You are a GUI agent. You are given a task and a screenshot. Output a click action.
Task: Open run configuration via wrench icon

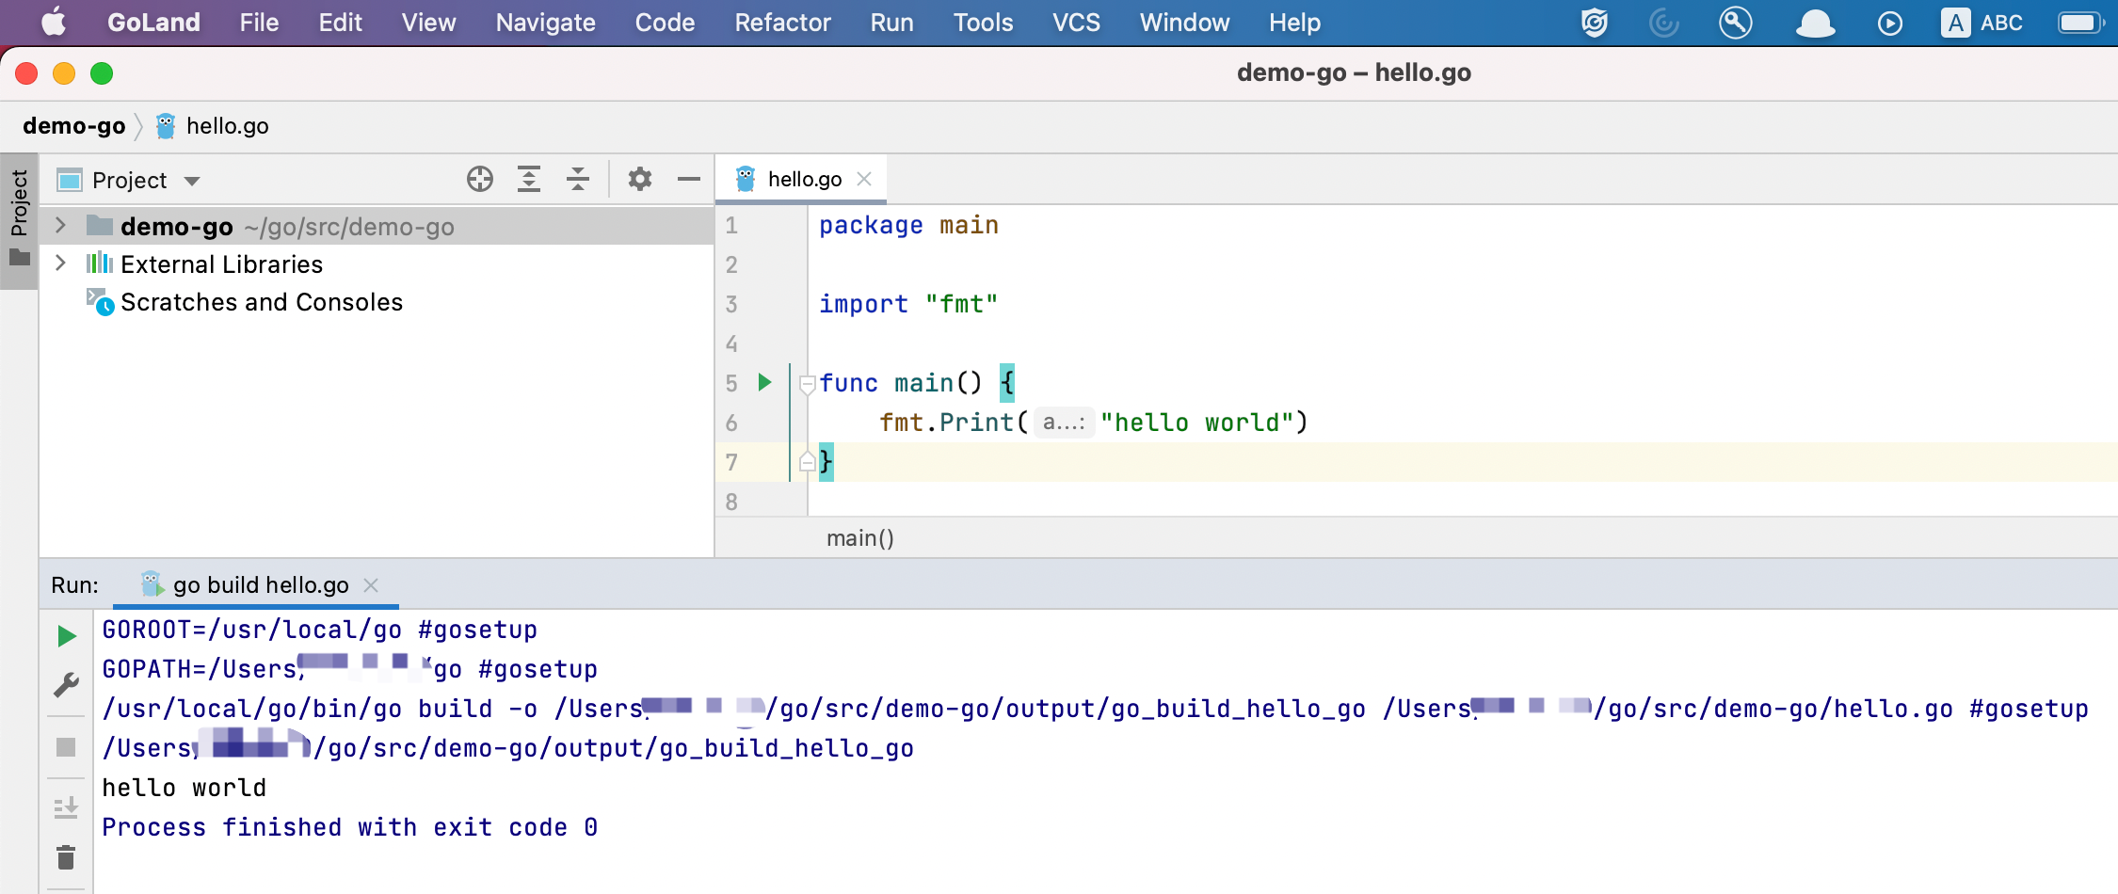[x=66, y=685]
